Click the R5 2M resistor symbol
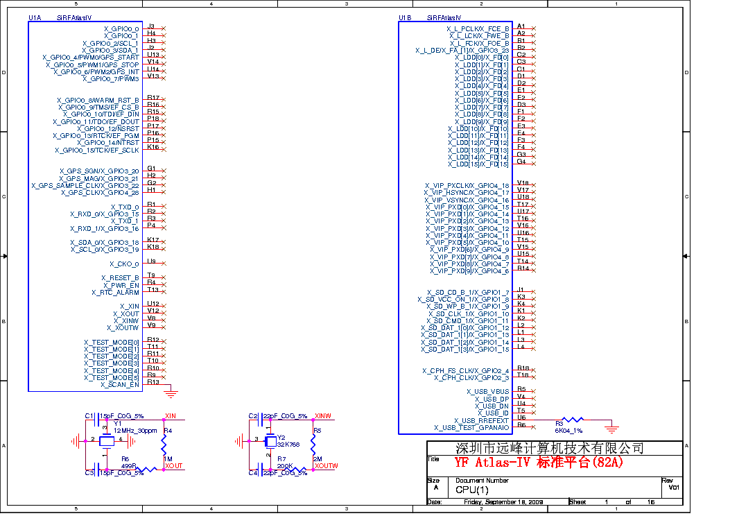 coord(313,445)
